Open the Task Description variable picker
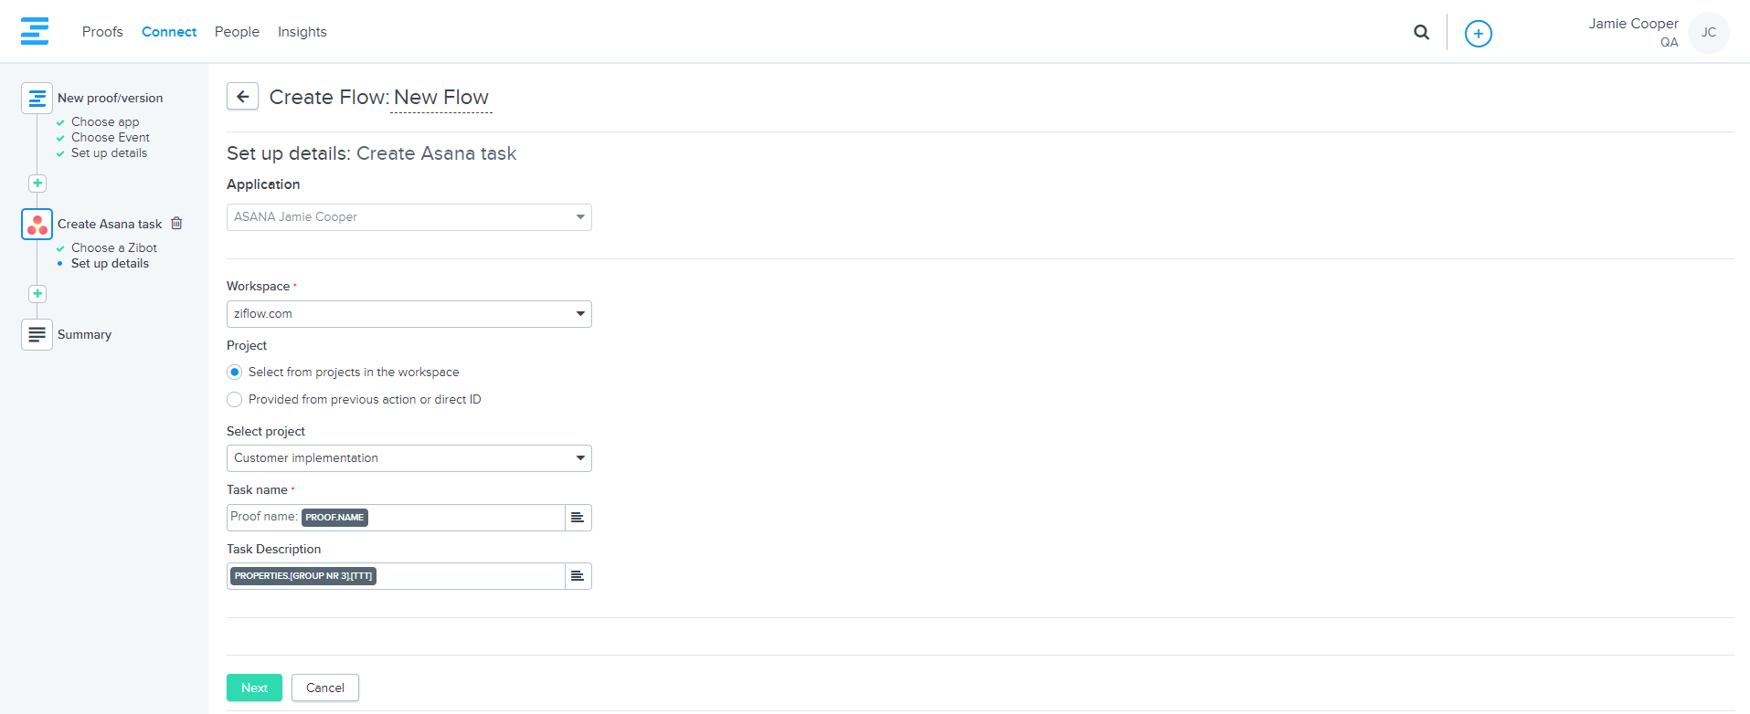This screenshot has width=1750, height=714. coord(578,576)
